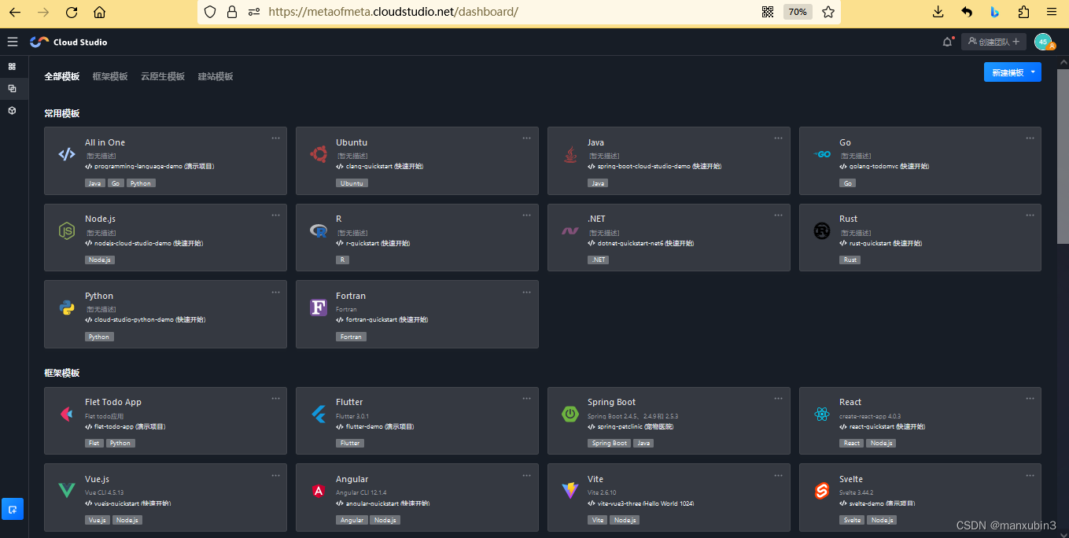Screen dimensions: 1069x538
Task: Switch to the 云原生模板 tab
Action: pos(163,76)
